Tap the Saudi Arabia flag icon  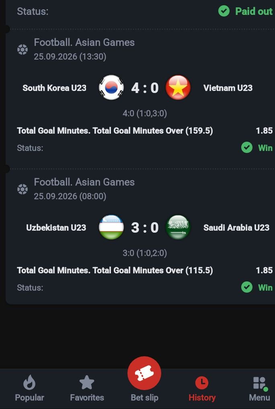point(178,227)
